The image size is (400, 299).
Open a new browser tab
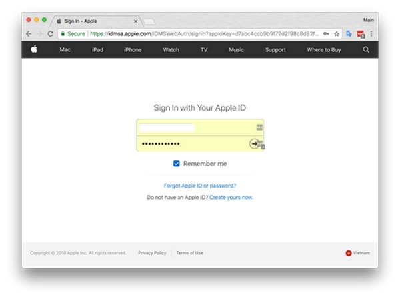[x=149, y=22]
